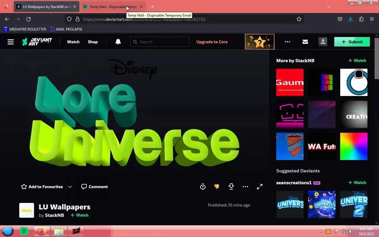Screen dimensions: 379x237
Task: Click the Windows Start orb
Action: point(8,231)
